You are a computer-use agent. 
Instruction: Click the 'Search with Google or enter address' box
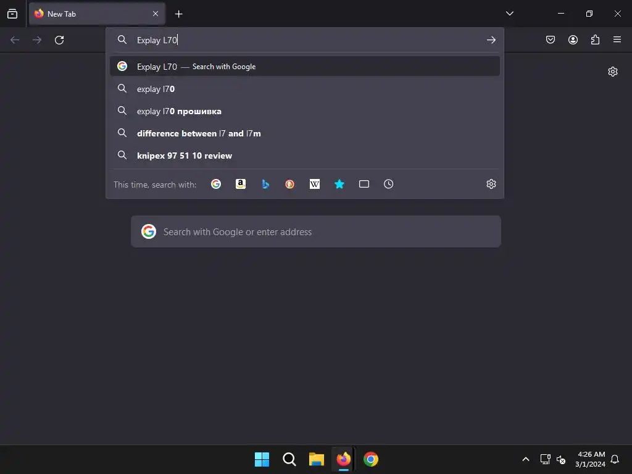pos(316,231)
